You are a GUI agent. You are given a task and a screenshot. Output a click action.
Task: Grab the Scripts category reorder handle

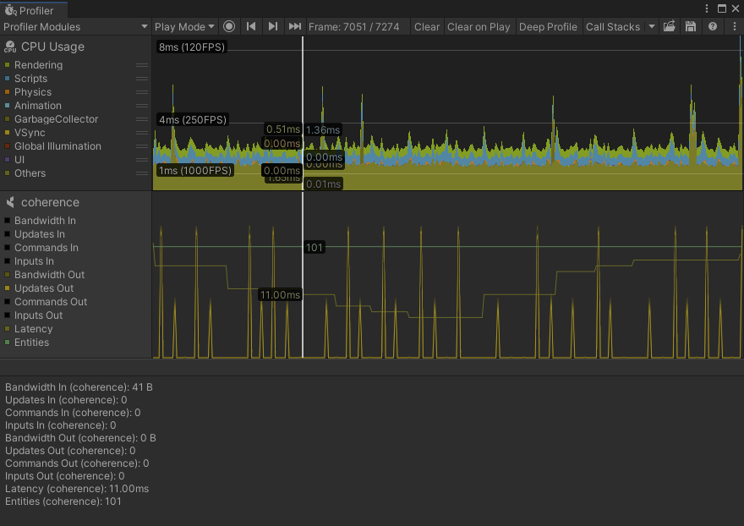pos(142,79)
